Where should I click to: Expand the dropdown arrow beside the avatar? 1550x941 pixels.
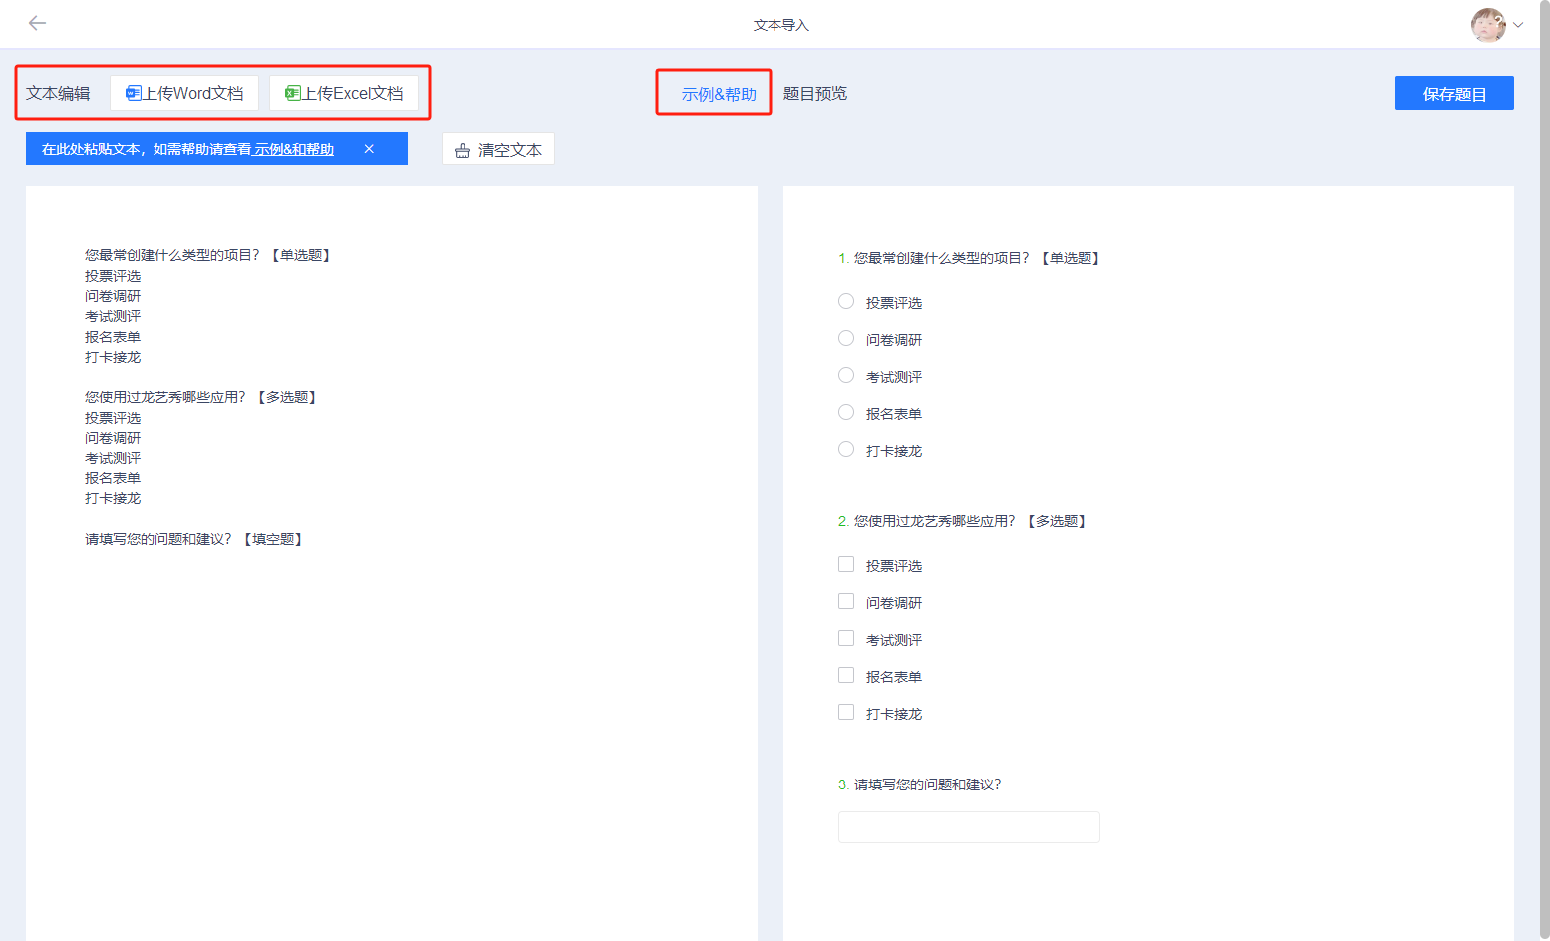point(1518,25)
